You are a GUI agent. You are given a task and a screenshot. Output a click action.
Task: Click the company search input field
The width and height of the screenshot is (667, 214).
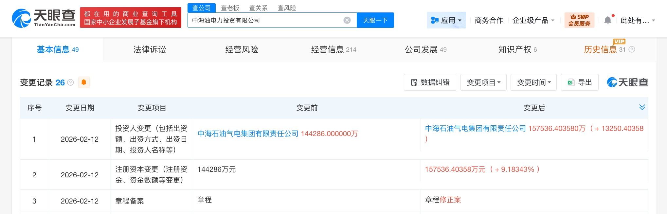(265, 20)
